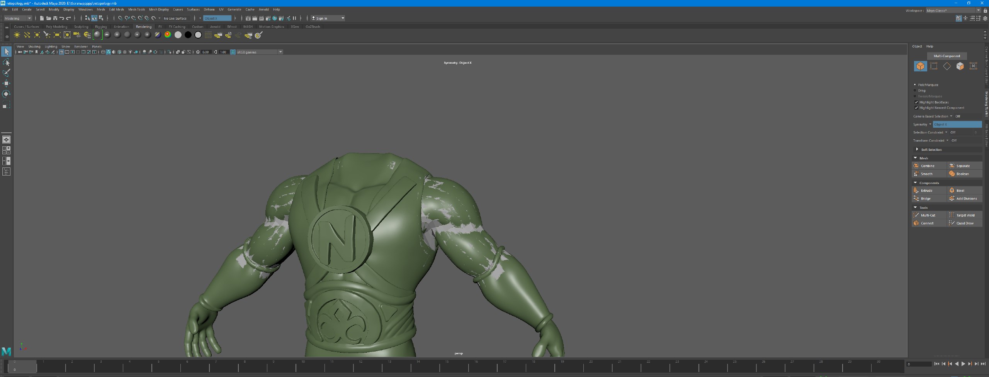
Task: Open the Selection Constraint dropdown
Action: [946, 132]
